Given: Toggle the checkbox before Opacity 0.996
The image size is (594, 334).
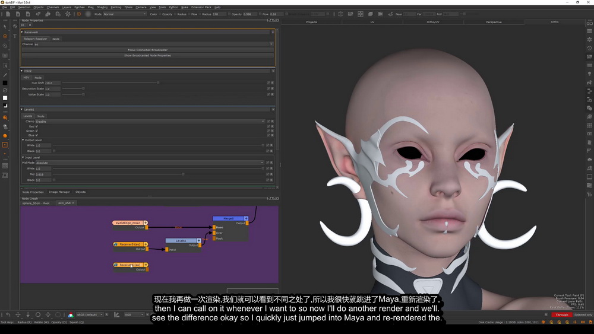Looking at the screenshot, I should [229, 14].
